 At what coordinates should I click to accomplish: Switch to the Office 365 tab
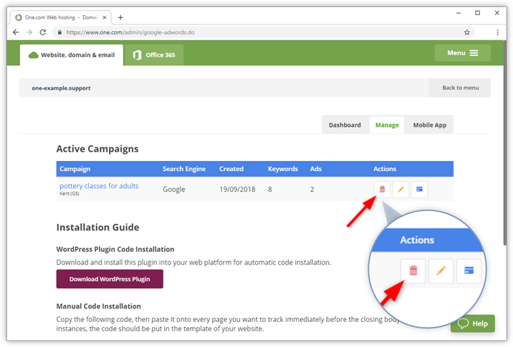(x=154, y=55)
